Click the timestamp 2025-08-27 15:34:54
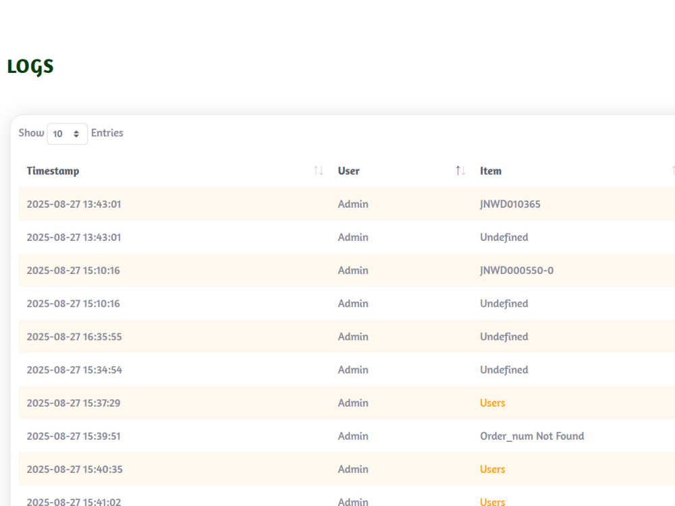 74,370
